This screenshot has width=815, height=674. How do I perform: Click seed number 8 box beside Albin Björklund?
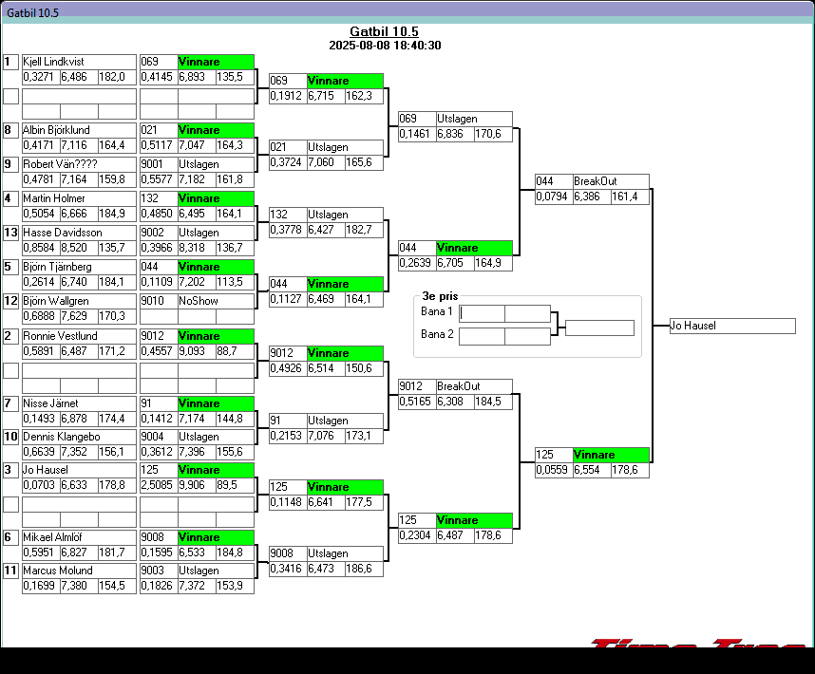(10, 130)
